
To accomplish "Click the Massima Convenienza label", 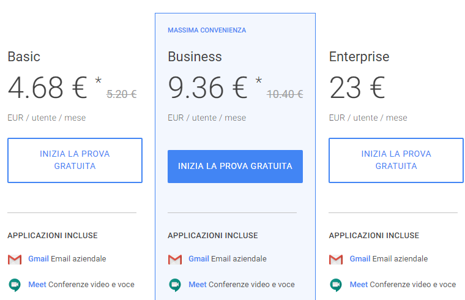I will pos(207,30).
